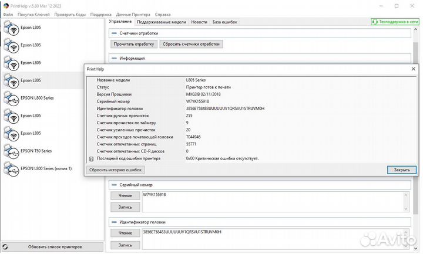Click main panel scrollbar down arrow

pyautogui.click(x=415, y=248)
